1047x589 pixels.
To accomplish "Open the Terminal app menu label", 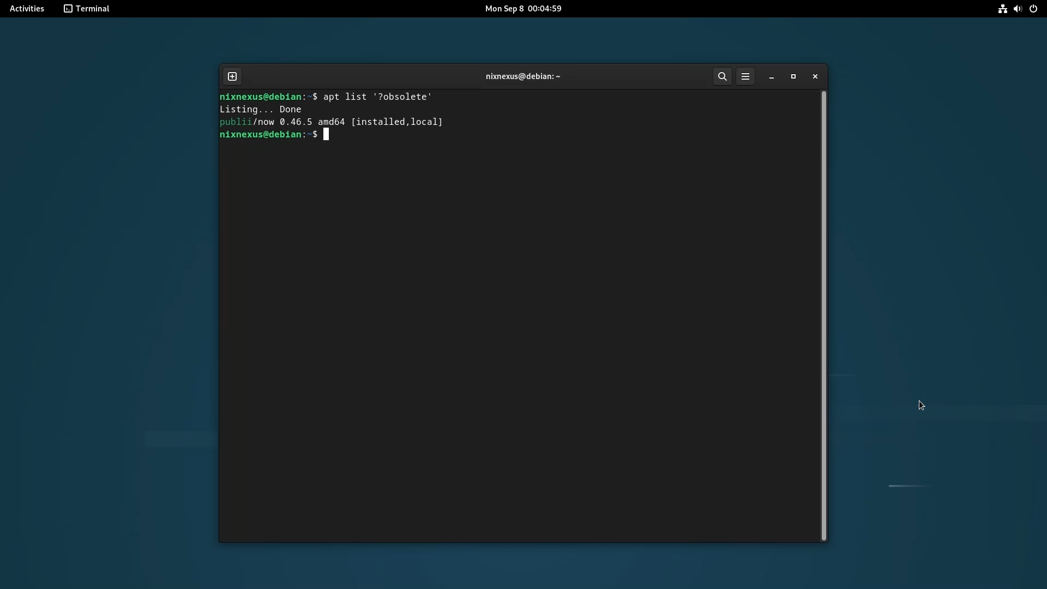I will tap(93, 9).
